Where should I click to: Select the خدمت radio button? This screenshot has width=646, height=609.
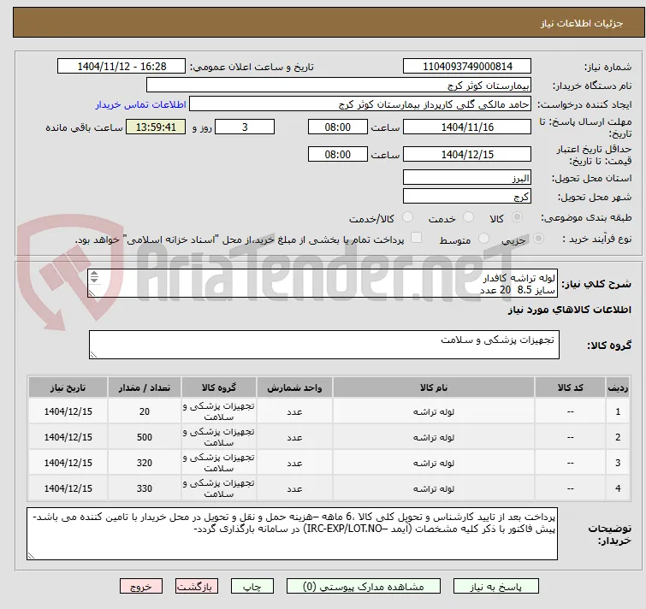[x=468, y=217]
